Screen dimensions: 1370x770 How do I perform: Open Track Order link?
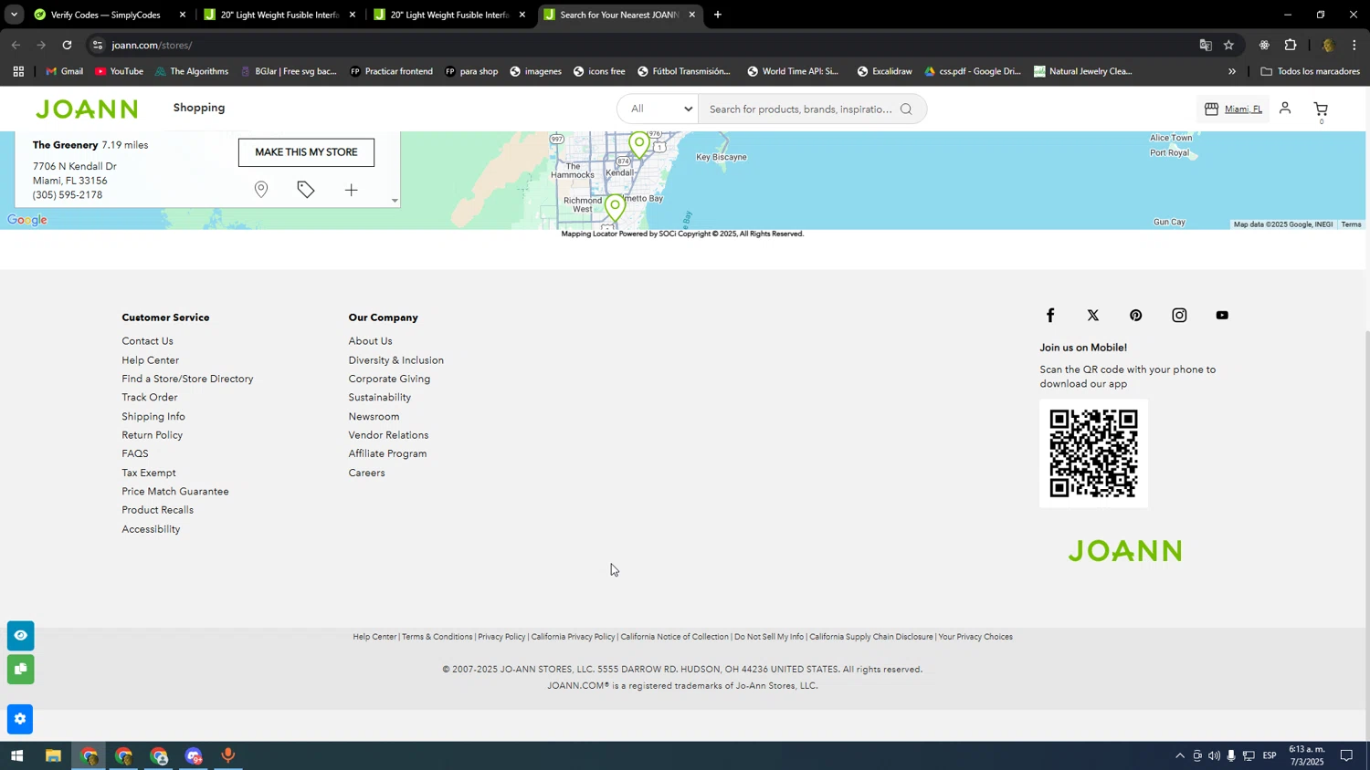coord(150,398)
